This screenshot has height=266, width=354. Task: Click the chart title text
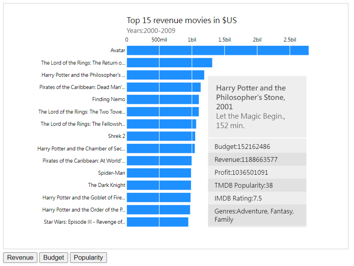point(182,20)
